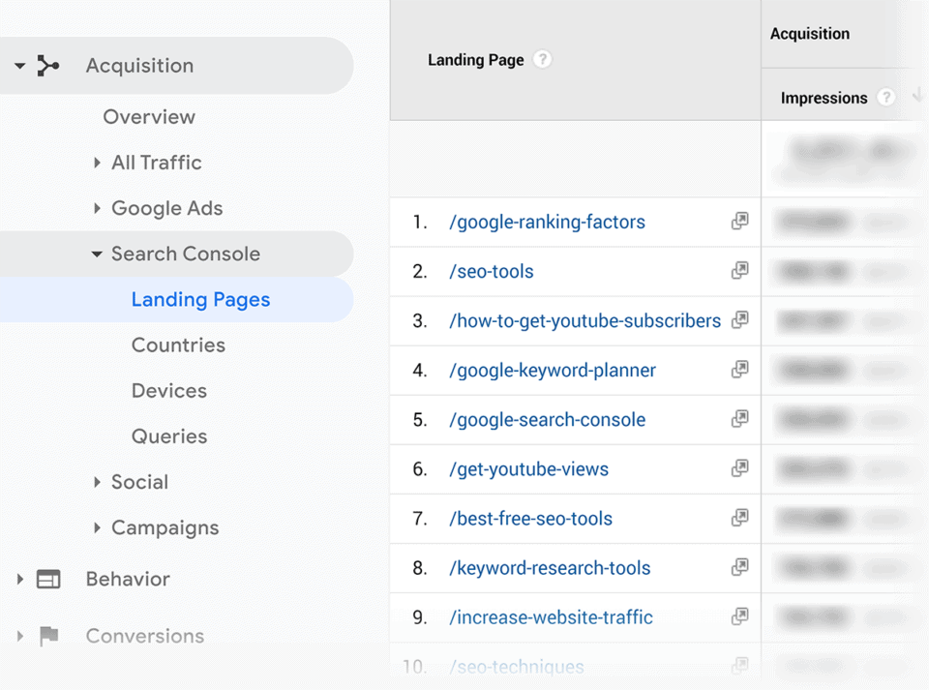Click the Conversions flag icon
Viewport: 929px width, 690px height.
(x=46, y=636)
